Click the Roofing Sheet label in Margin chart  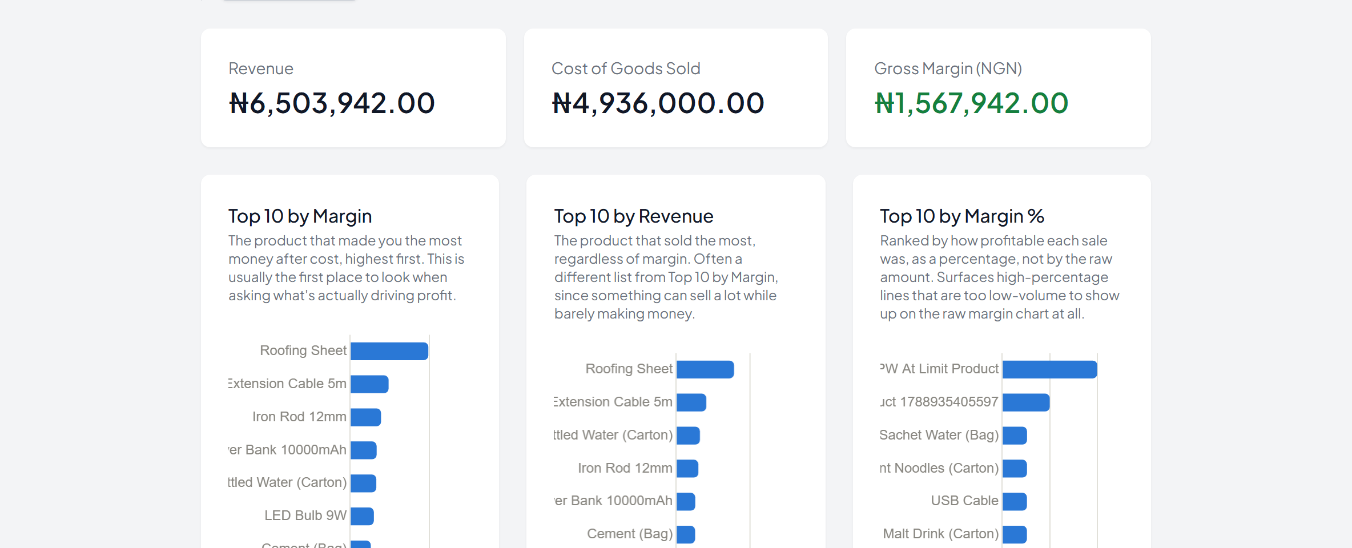point(303,350)
